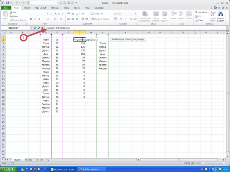This screenshot has height=172, width=230.
Task: Select column G header
Action: pos(79,33)
